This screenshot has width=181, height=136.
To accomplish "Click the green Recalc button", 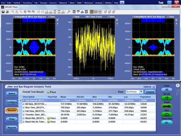I will [x=167, y=98].
